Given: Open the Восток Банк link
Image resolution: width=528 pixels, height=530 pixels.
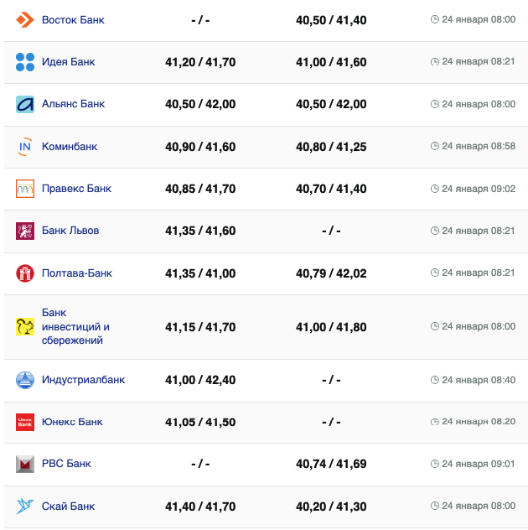Looking at the screenshot, I should [x=73, y=19].
